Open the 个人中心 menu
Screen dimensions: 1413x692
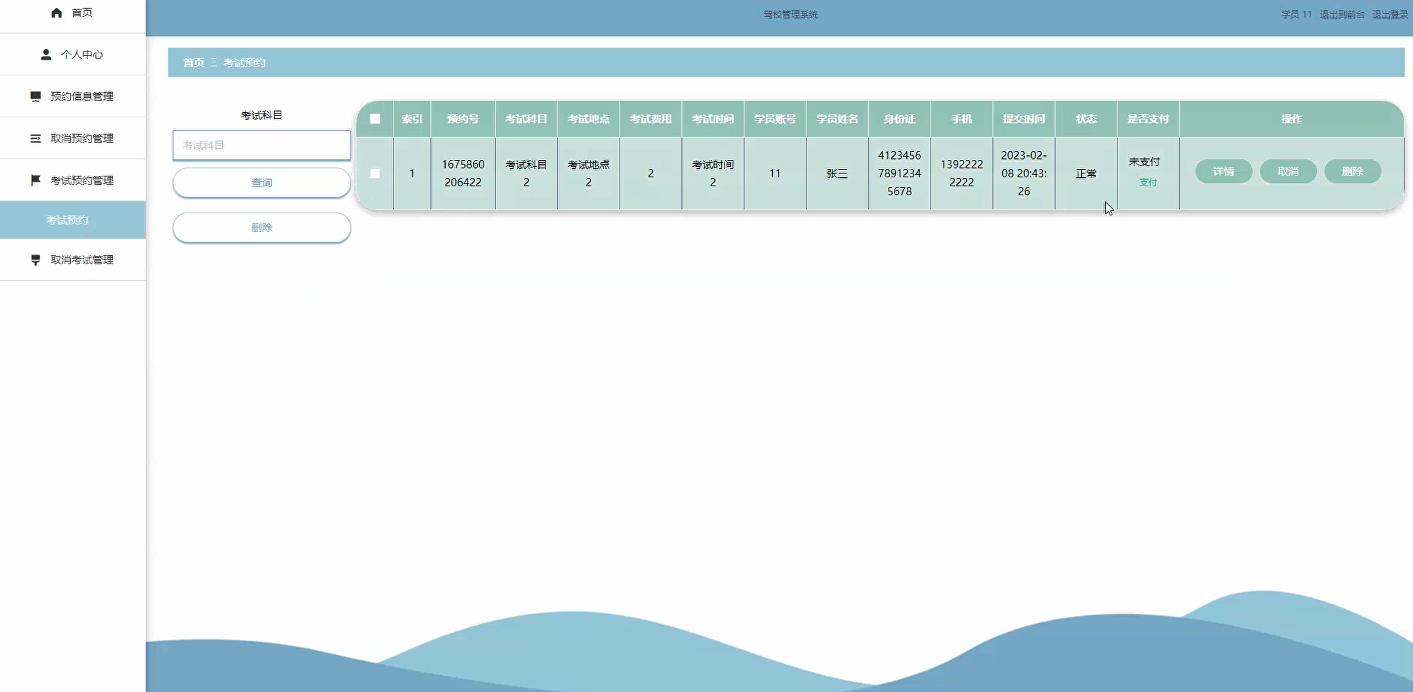[73, 55]
